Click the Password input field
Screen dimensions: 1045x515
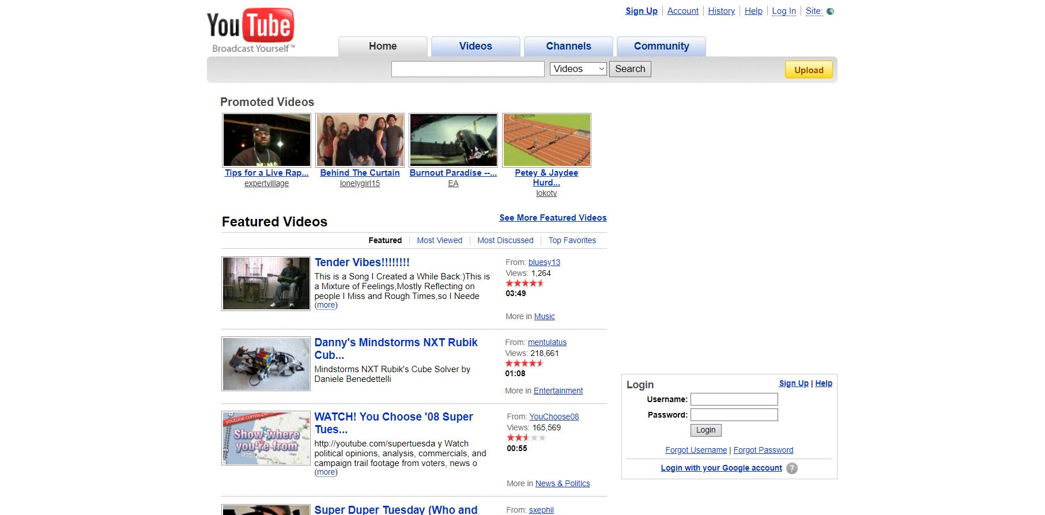[x=734, y=415]
